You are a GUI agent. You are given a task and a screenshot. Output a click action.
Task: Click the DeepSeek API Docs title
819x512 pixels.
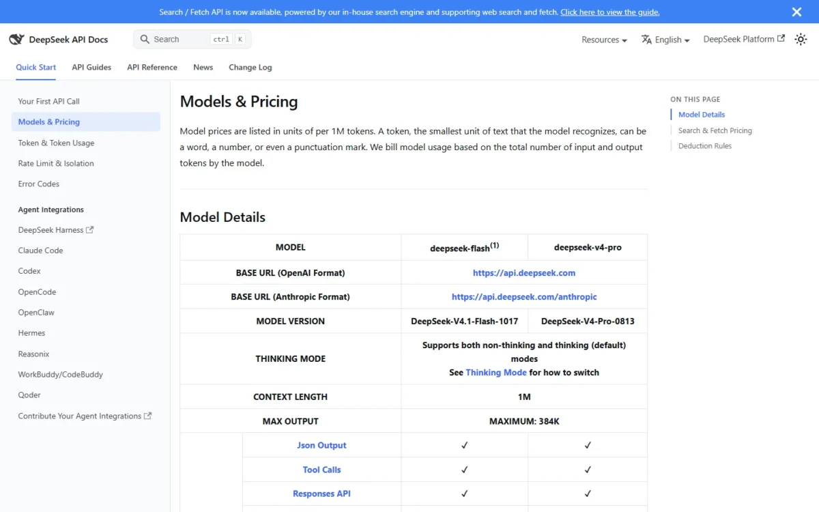tap(68, 40)
